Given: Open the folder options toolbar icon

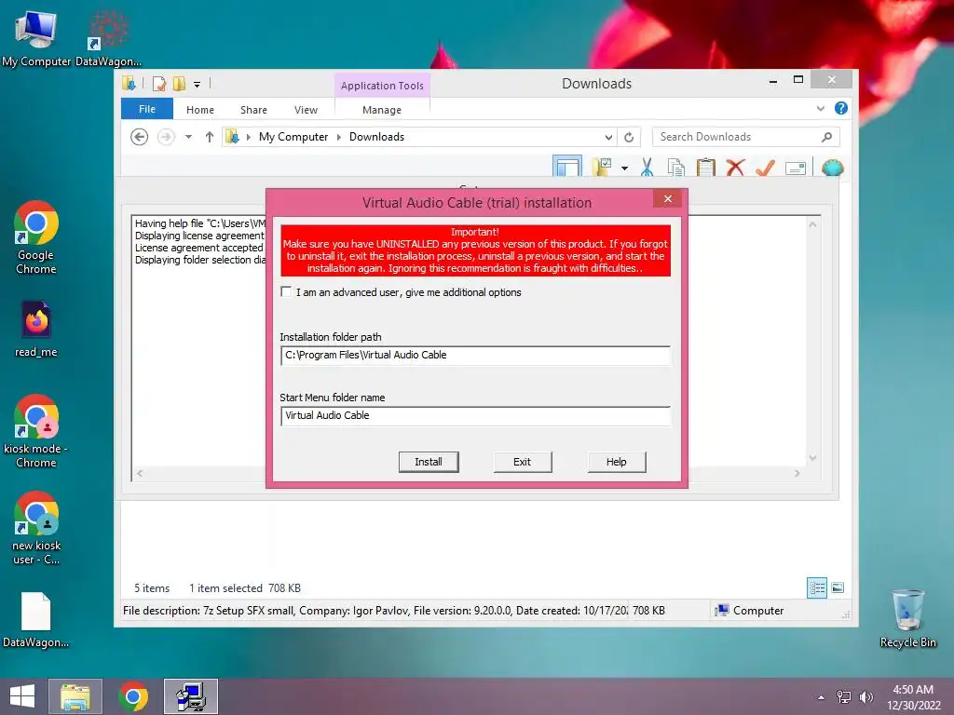Looking at the screenshot, I should 603,167.
